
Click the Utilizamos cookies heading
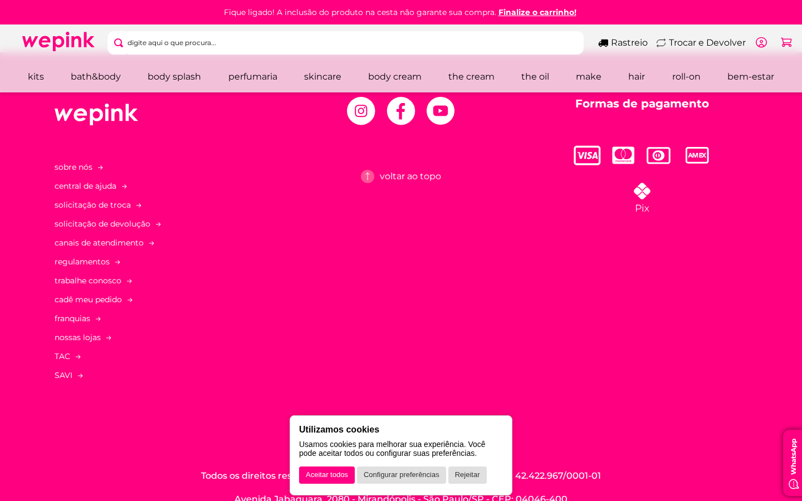click(x=339, y=429)
